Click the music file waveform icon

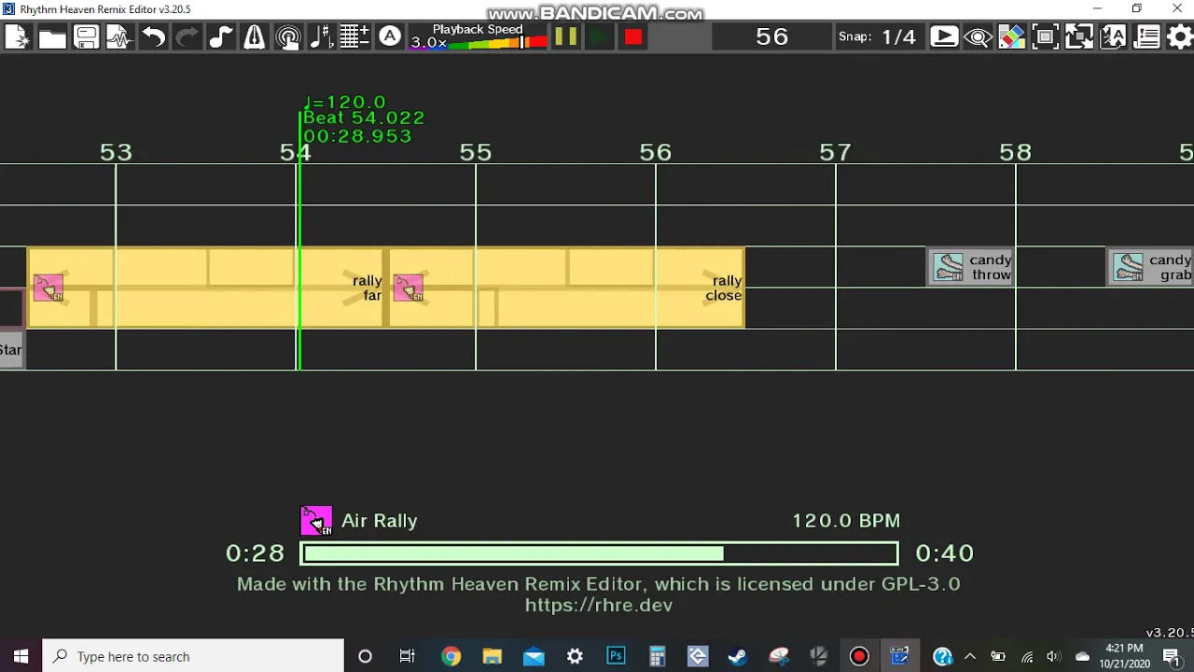pos(119,37)
